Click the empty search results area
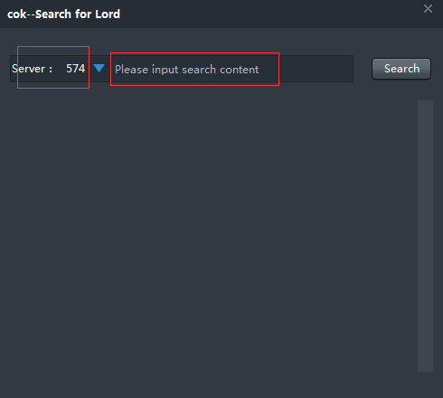443x398 pixels. tap(209, 236)
